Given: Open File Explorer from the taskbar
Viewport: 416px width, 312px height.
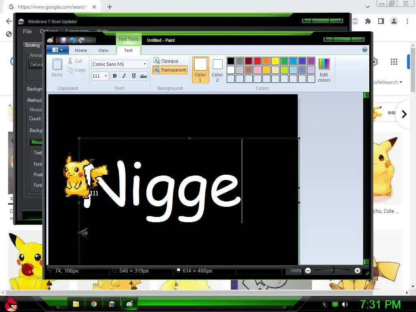Looking at the screenshot, I should pos(76,304).
